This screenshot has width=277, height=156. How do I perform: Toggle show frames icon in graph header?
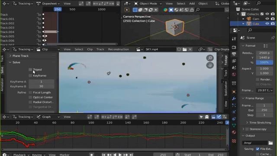coord(213,117)
